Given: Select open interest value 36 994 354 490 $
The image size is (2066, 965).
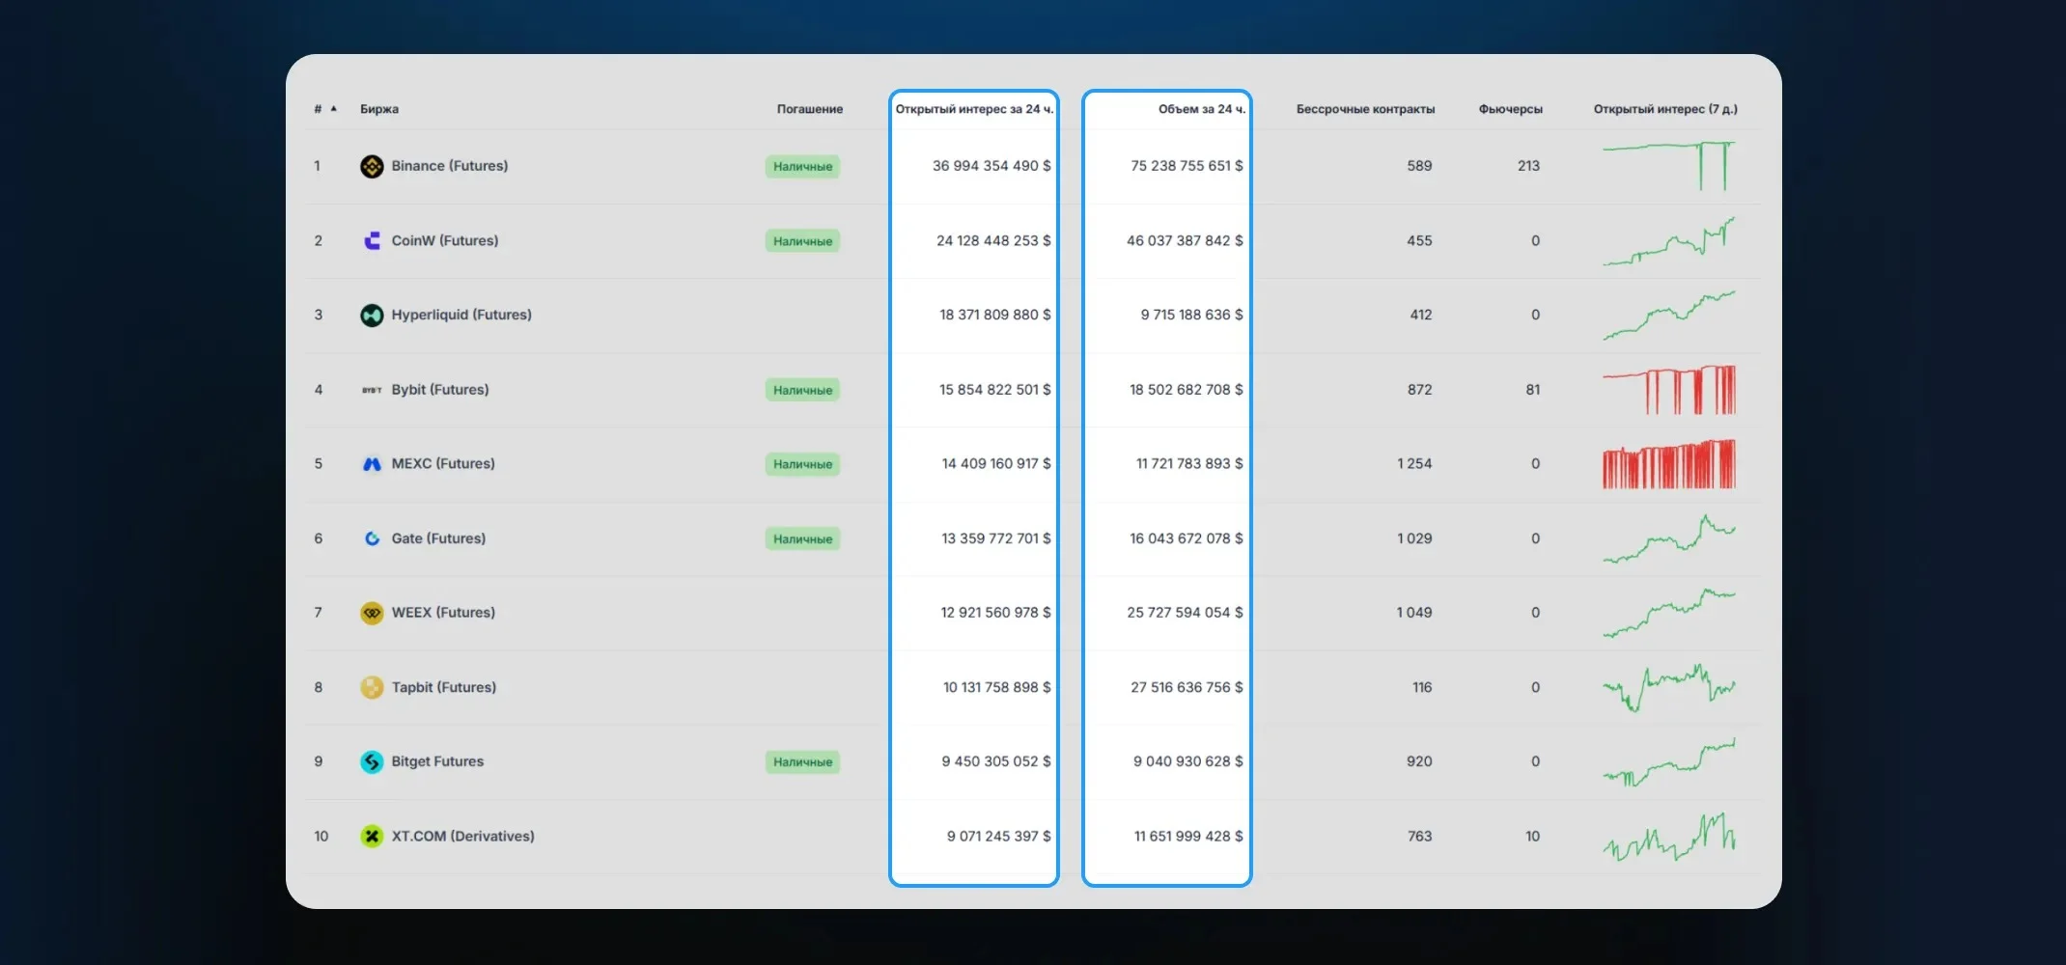Looking at the screenshot, I should (x=991, y=166).
